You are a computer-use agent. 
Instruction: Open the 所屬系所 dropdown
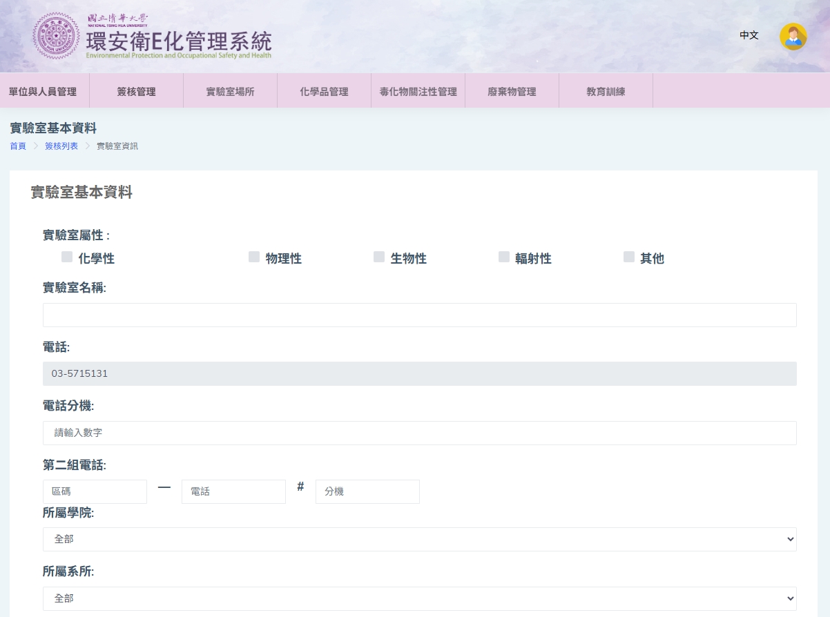[419, 598]
